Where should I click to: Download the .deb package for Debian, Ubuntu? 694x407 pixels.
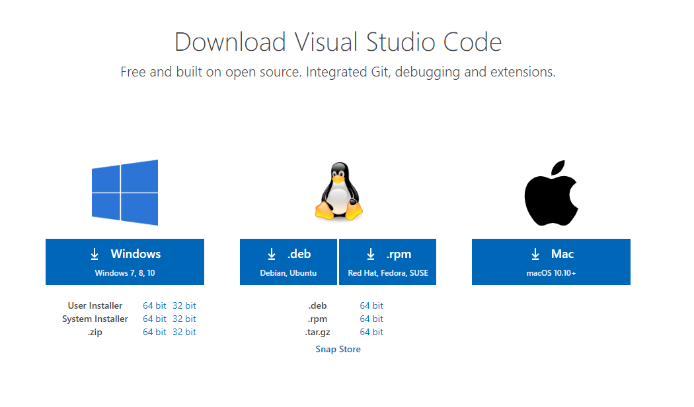288,262
